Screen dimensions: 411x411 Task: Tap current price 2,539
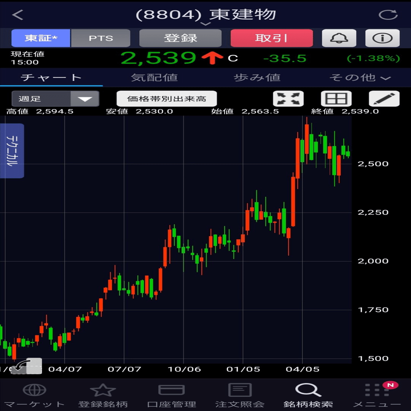click(158, 58)
